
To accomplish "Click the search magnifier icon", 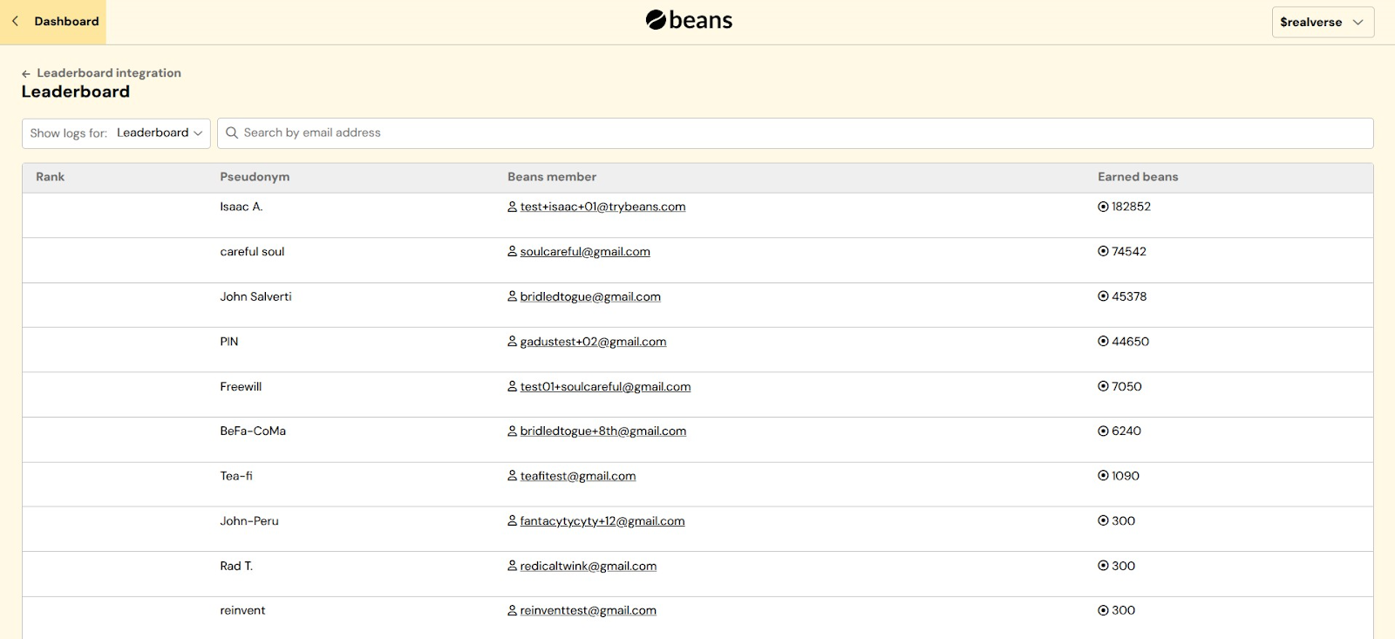I will pyautogui.click(x=232, y=133).
